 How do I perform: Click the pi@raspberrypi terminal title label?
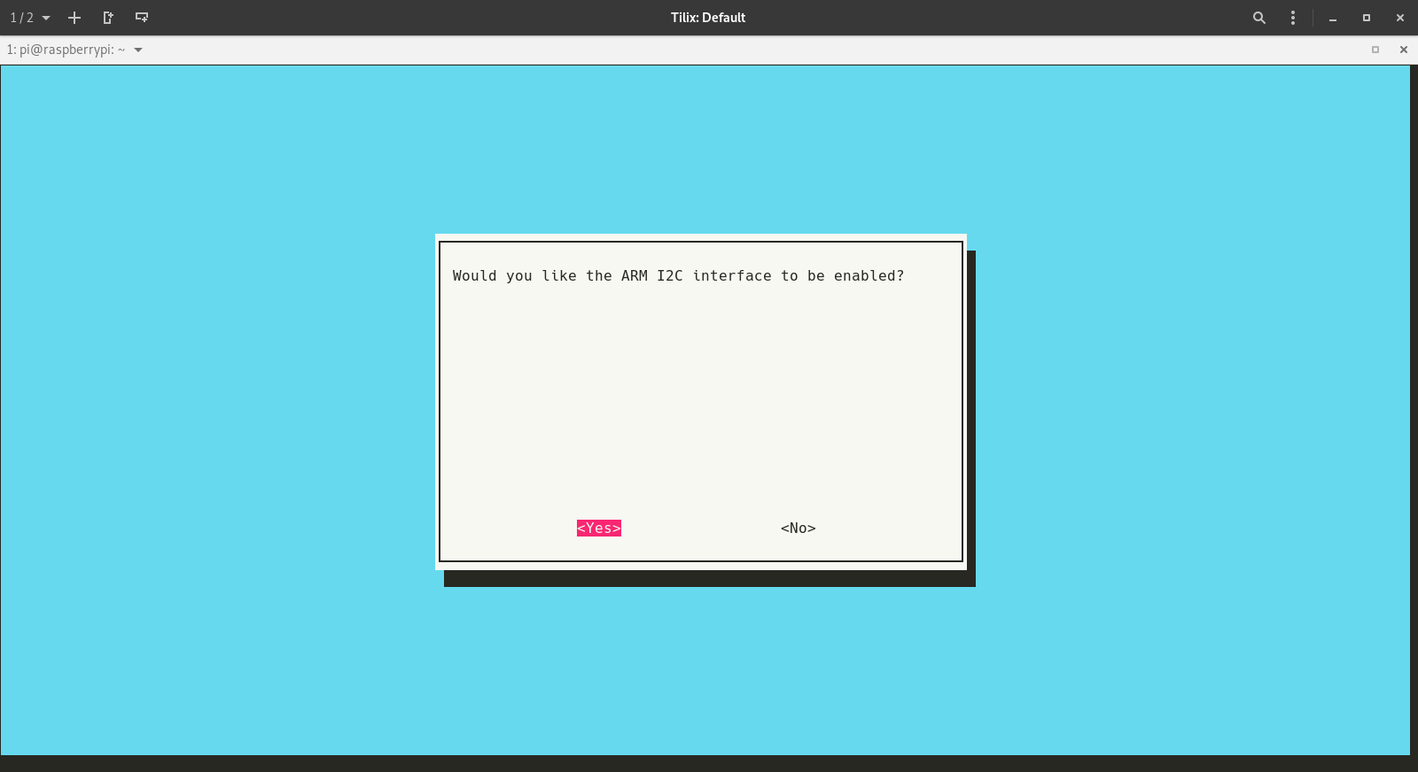click(x=66, y=50)
